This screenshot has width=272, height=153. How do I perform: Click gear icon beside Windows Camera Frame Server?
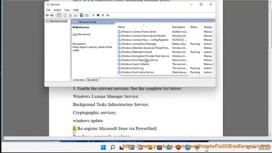coord(119,31)
